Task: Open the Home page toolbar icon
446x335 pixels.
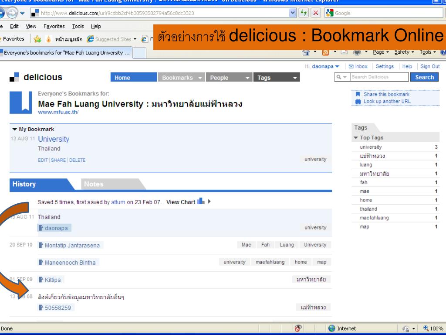Action: [306, 52]
